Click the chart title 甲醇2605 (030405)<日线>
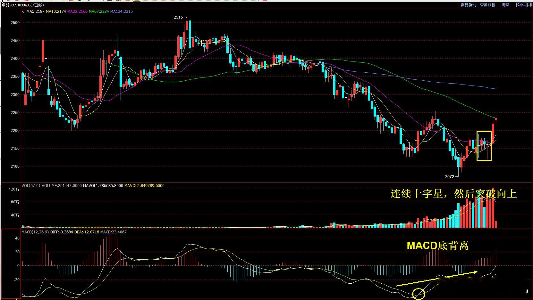This screenshot has width=533, height=300. point(23,5)
